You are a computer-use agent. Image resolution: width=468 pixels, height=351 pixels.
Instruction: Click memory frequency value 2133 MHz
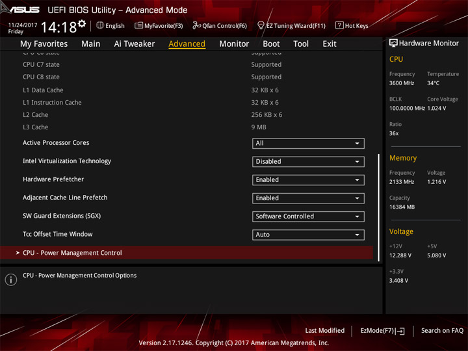pos(402,181)
